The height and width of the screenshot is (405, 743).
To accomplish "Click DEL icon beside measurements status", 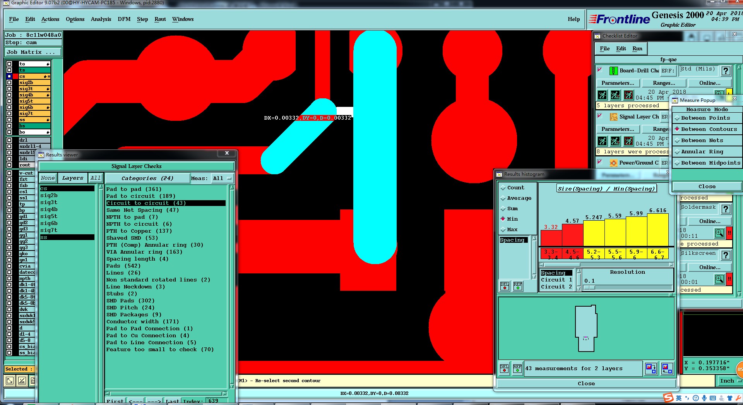I will (x=504, y=368).
